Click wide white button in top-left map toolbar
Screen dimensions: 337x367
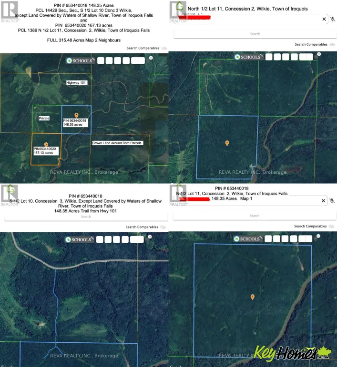[x=138, y=60]
